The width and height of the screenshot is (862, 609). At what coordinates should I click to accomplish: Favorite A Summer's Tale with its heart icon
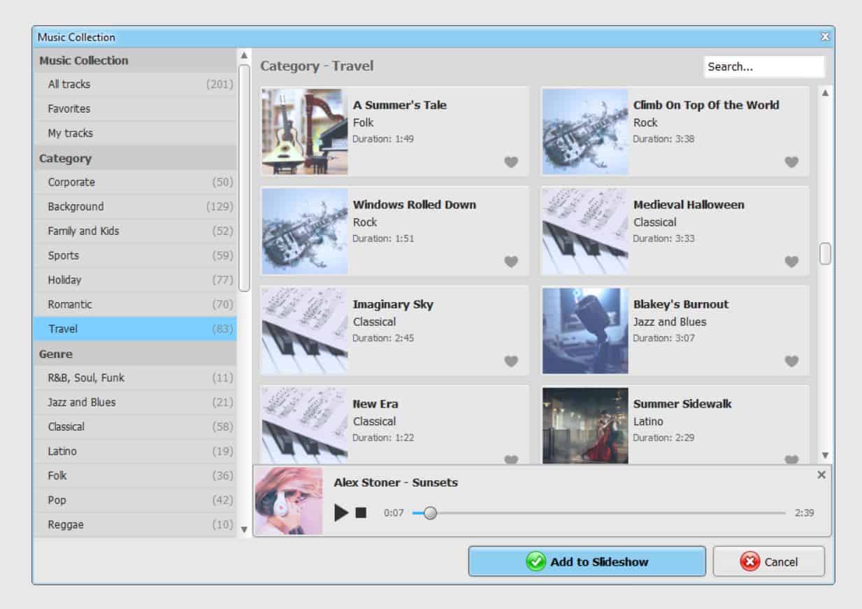point(511,162)
